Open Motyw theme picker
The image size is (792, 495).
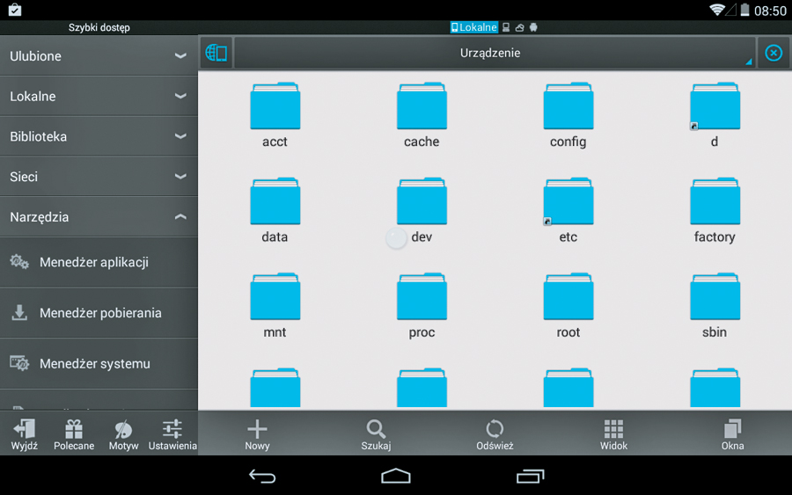[123, 433]
